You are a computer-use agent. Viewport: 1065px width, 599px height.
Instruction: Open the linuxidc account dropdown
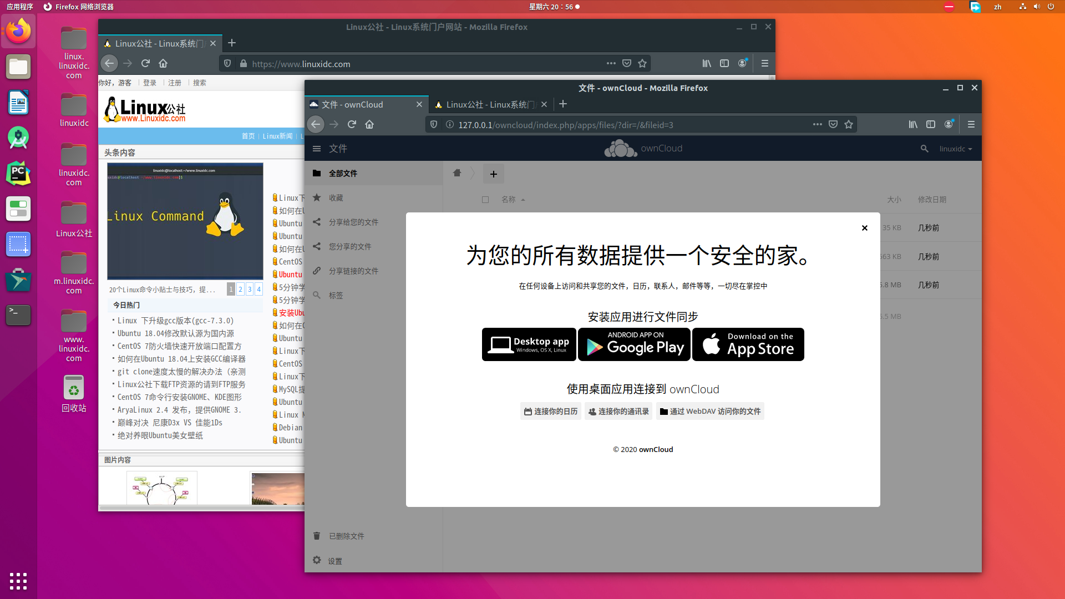955,149
